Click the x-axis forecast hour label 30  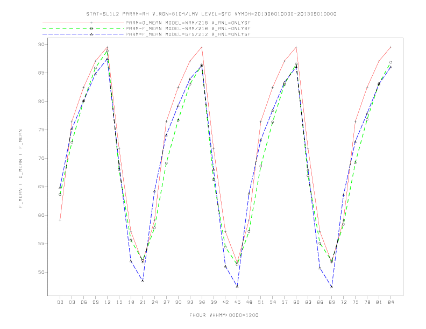click(178, 302)
